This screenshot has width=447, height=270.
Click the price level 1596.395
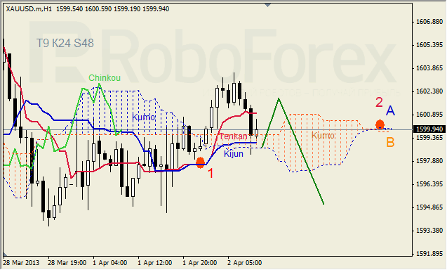click(429, 184)
